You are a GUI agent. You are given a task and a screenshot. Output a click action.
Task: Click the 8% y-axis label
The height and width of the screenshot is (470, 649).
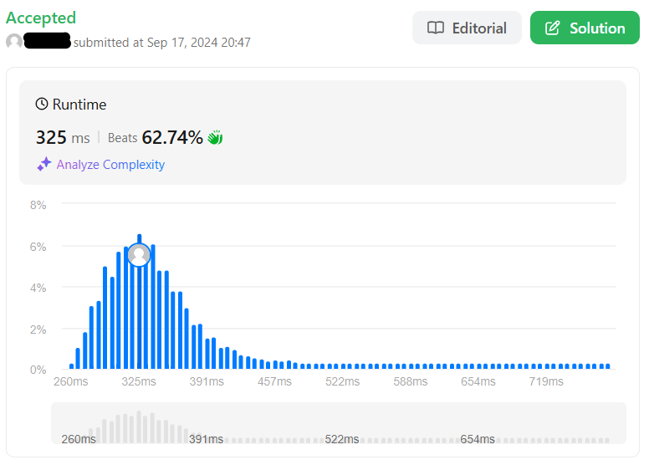coord(38,205)
